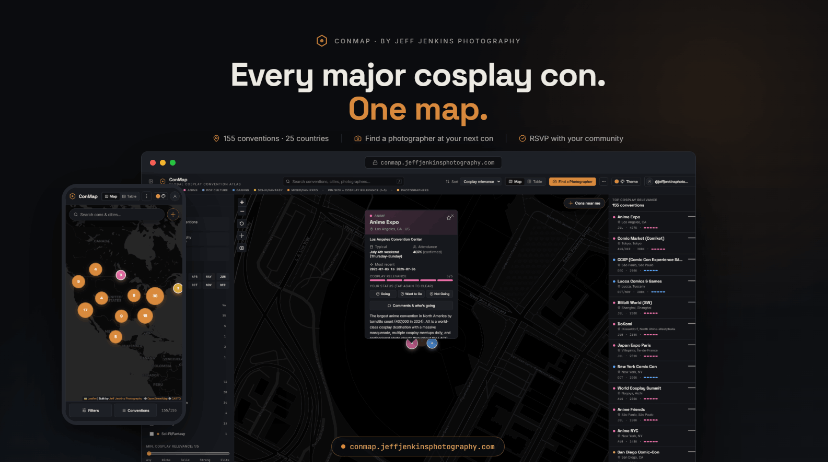This screenshot has width=836, height=470.
Task: Zoom in on the desktop map
Action: click(x=241, y=202)
